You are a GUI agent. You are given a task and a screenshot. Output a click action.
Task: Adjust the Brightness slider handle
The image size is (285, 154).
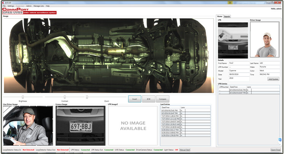tap(23, 97)
